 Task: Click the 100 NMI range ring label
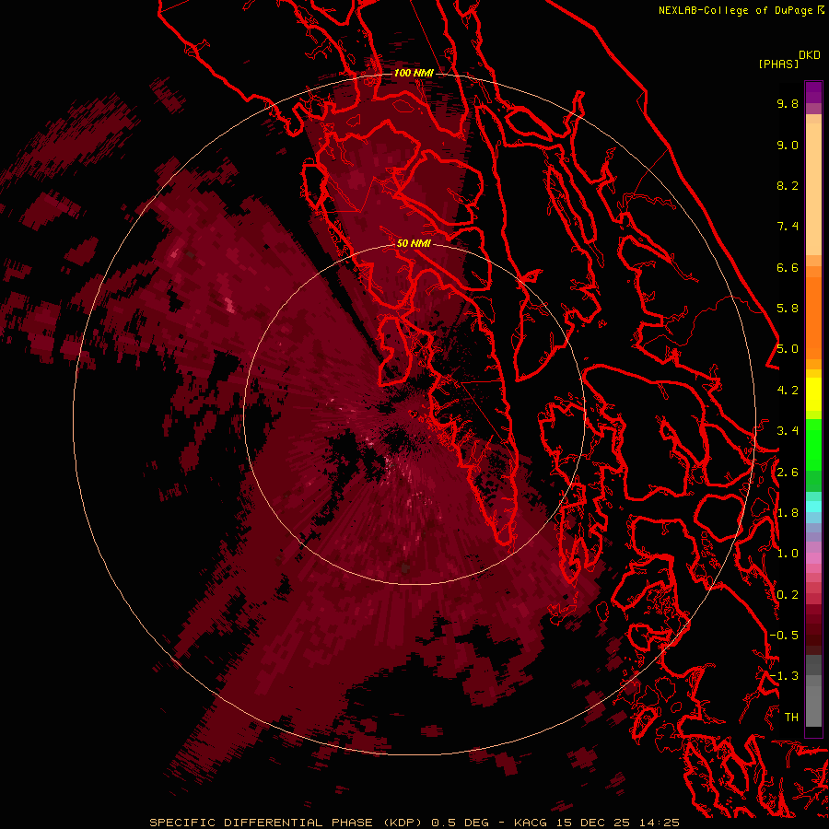(x=414, y=73)
